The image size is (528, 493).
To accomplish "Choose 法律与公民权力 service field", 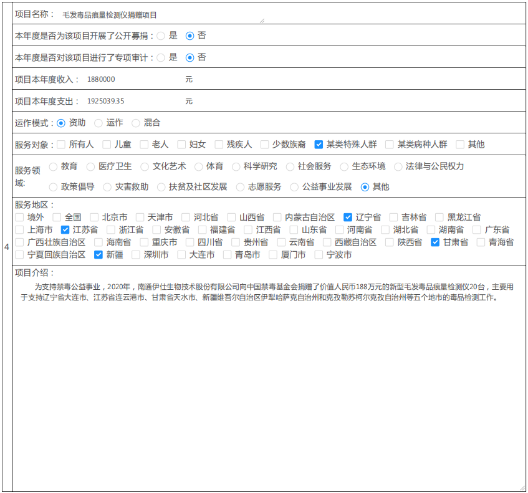I will point(398,167).
